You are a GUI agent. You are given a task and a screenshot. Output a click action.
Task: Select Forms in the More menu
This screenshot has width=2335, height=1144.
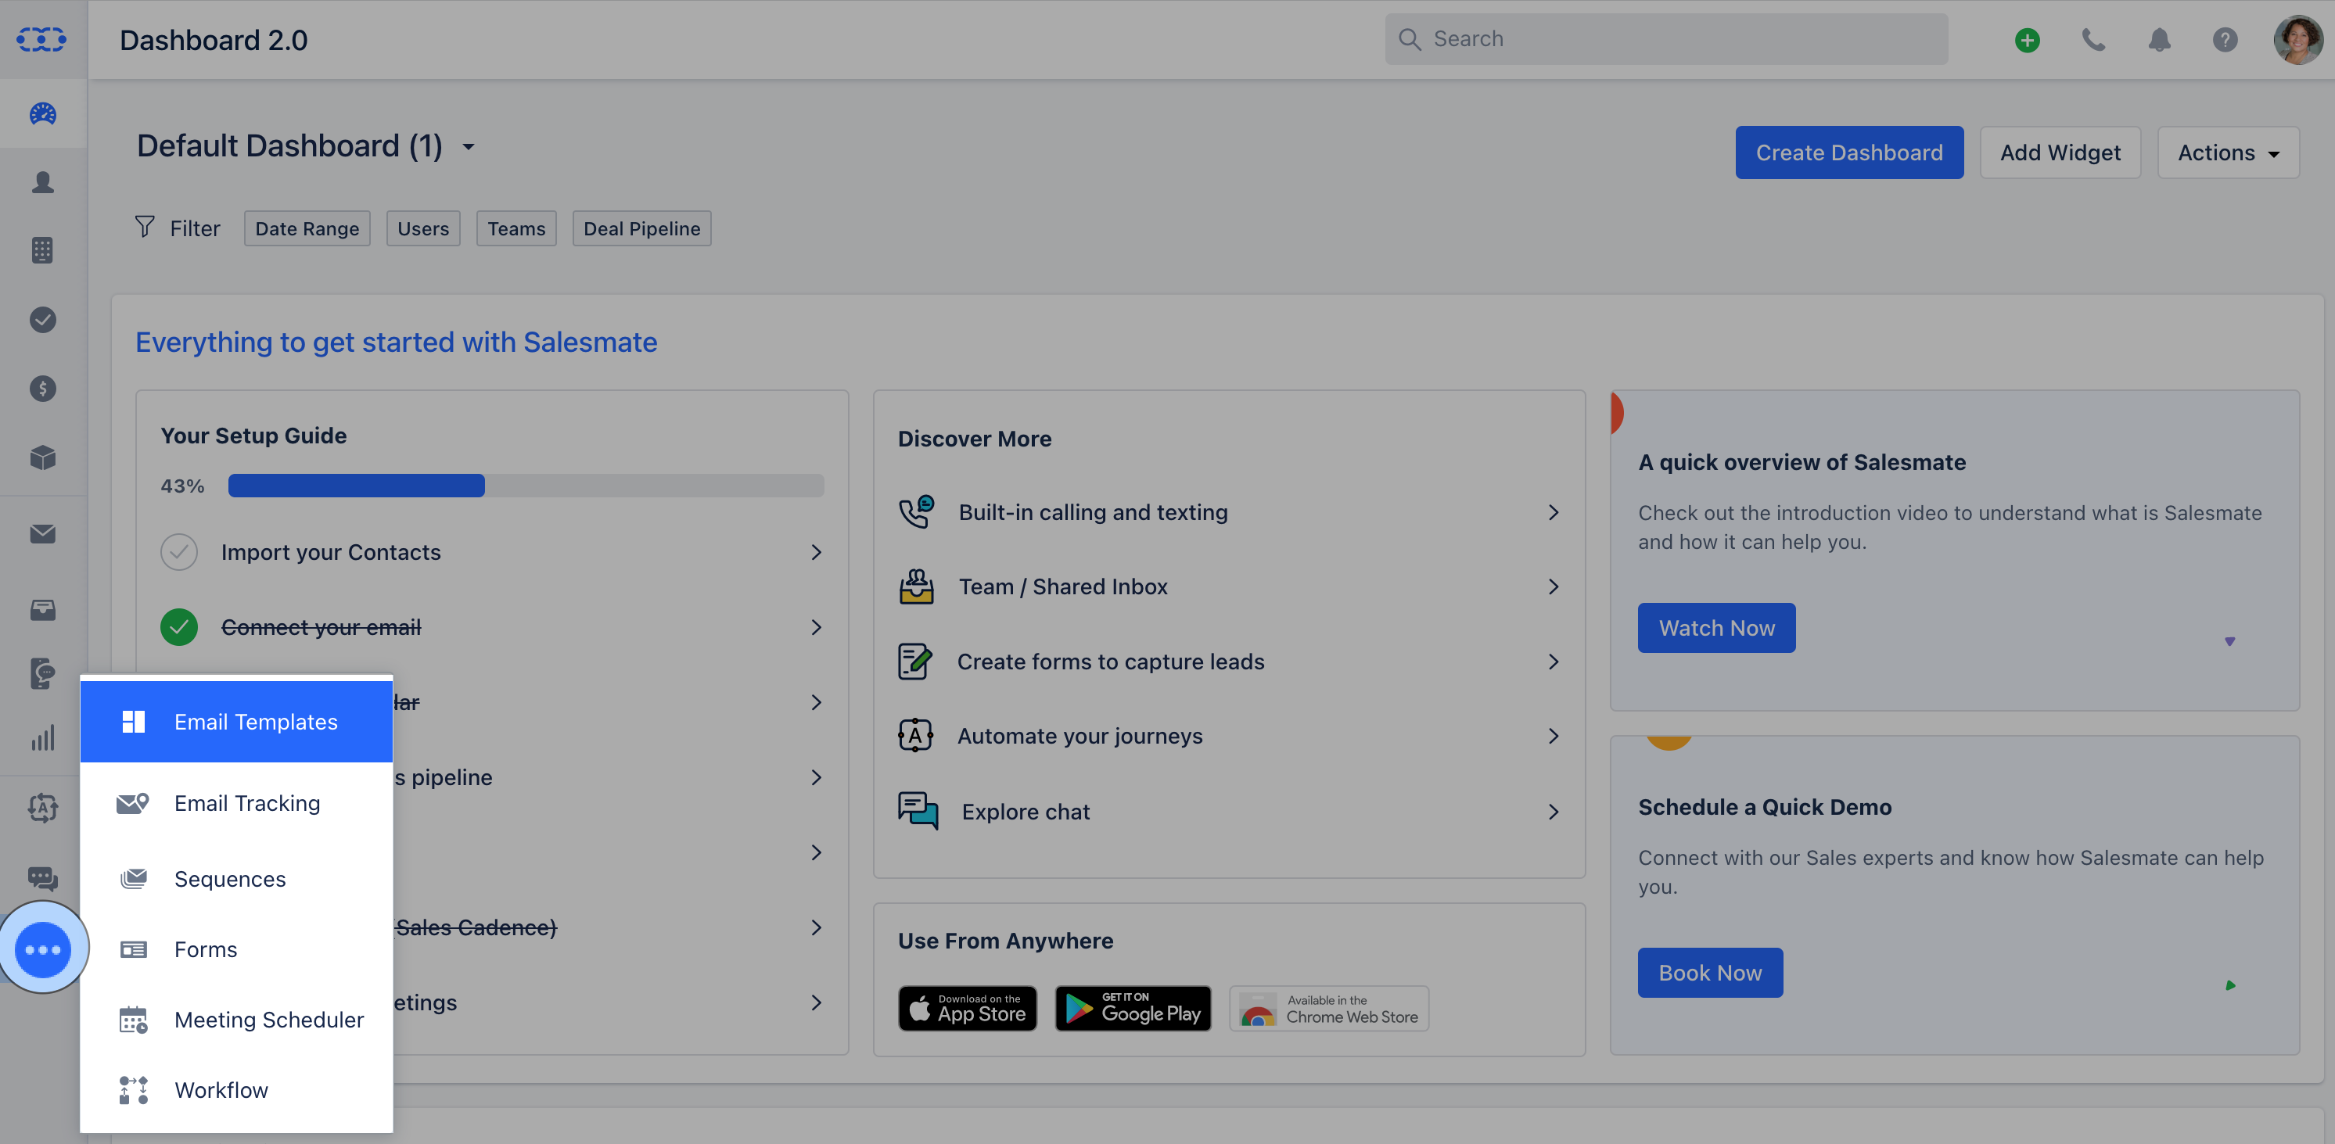click(x=235, y=949)
